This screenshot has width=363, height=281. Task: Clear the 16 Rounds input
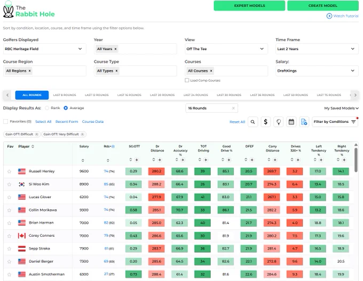point(233,108)
